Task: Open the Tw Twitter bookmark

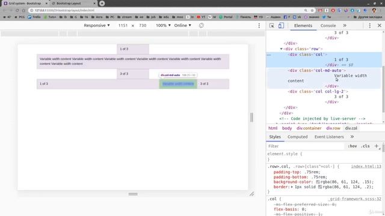Action: 327,17
